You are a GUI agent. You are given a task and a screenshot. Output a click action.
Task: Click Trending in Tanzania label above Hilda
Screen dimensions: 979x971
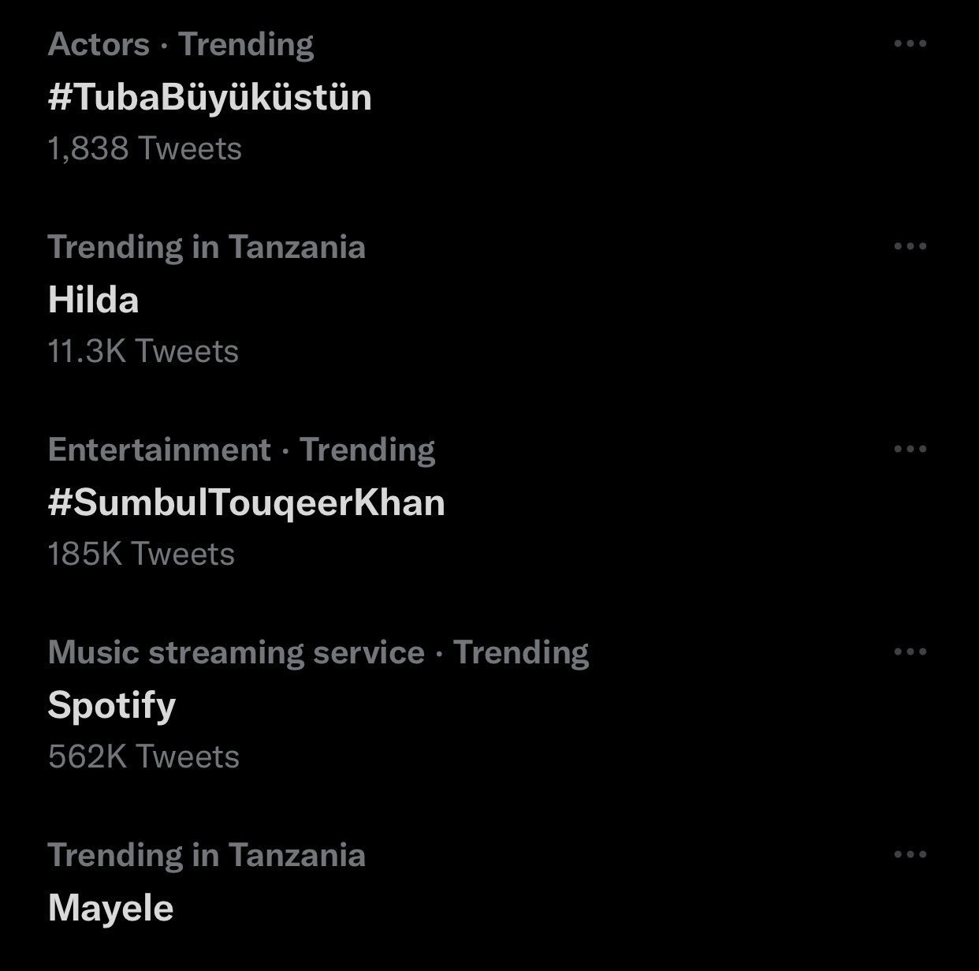207,248
